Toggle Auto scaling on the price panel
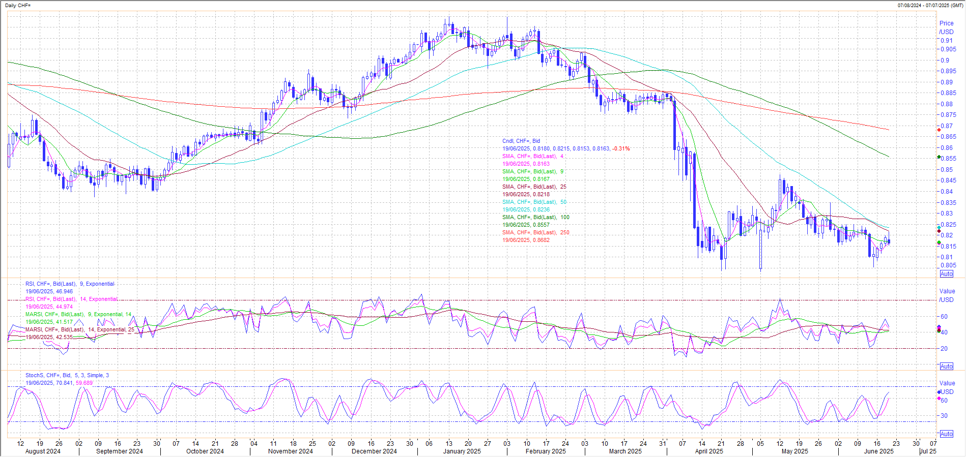 [946, 274]
